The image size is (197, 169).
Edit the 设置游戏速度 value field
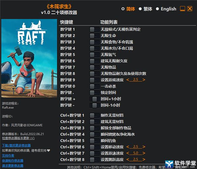click(136, 80)
